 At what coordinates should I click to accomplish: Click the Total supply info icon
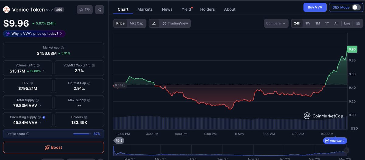pyautogui.click(x=37, y=100)
